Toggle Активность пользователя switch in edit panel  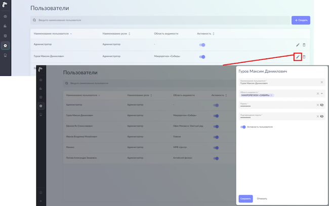point(243,127)
